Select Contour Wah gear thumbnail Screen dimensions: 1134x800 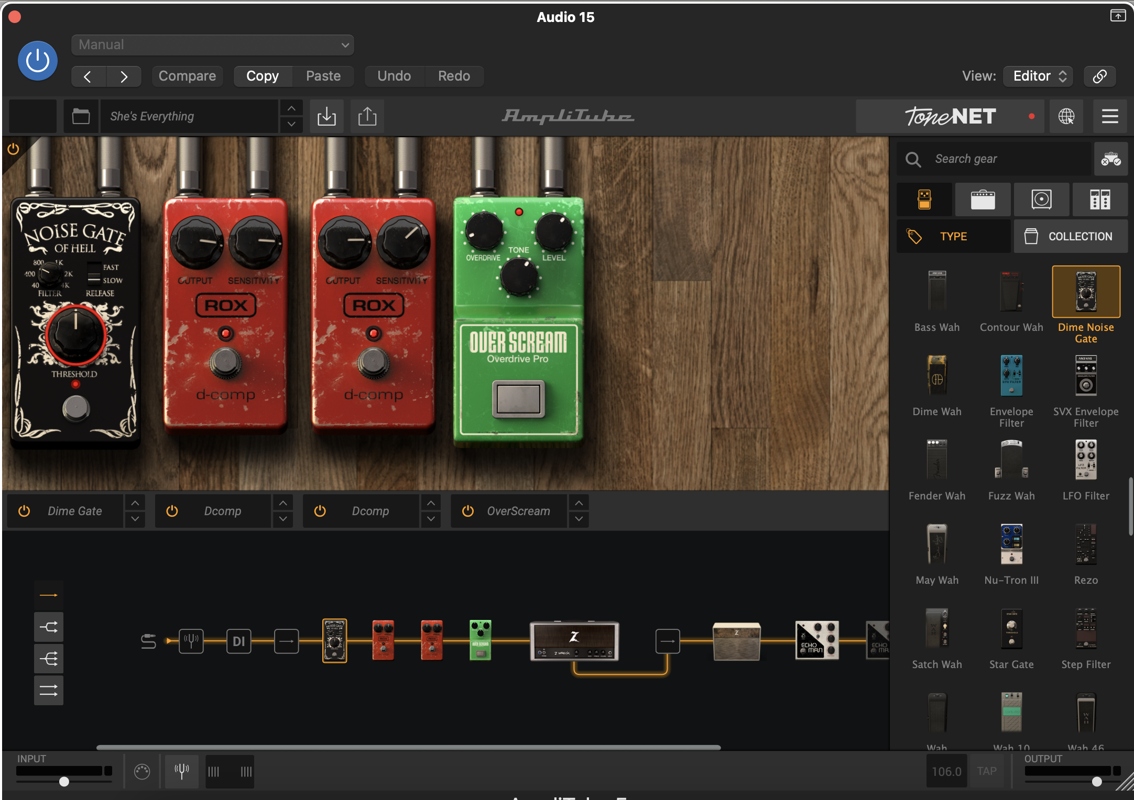click(1011, 292)
